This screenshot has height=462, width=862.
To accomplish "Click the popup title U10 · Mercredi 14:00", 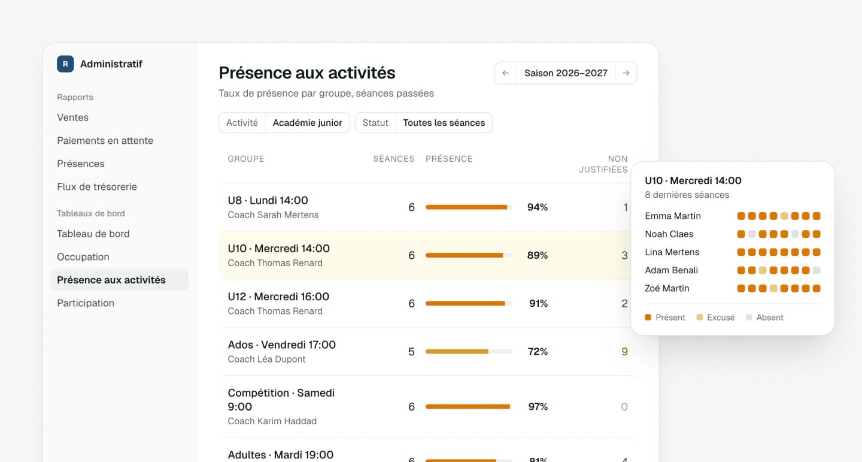I will pyautogui.click(x=693, y=180).
